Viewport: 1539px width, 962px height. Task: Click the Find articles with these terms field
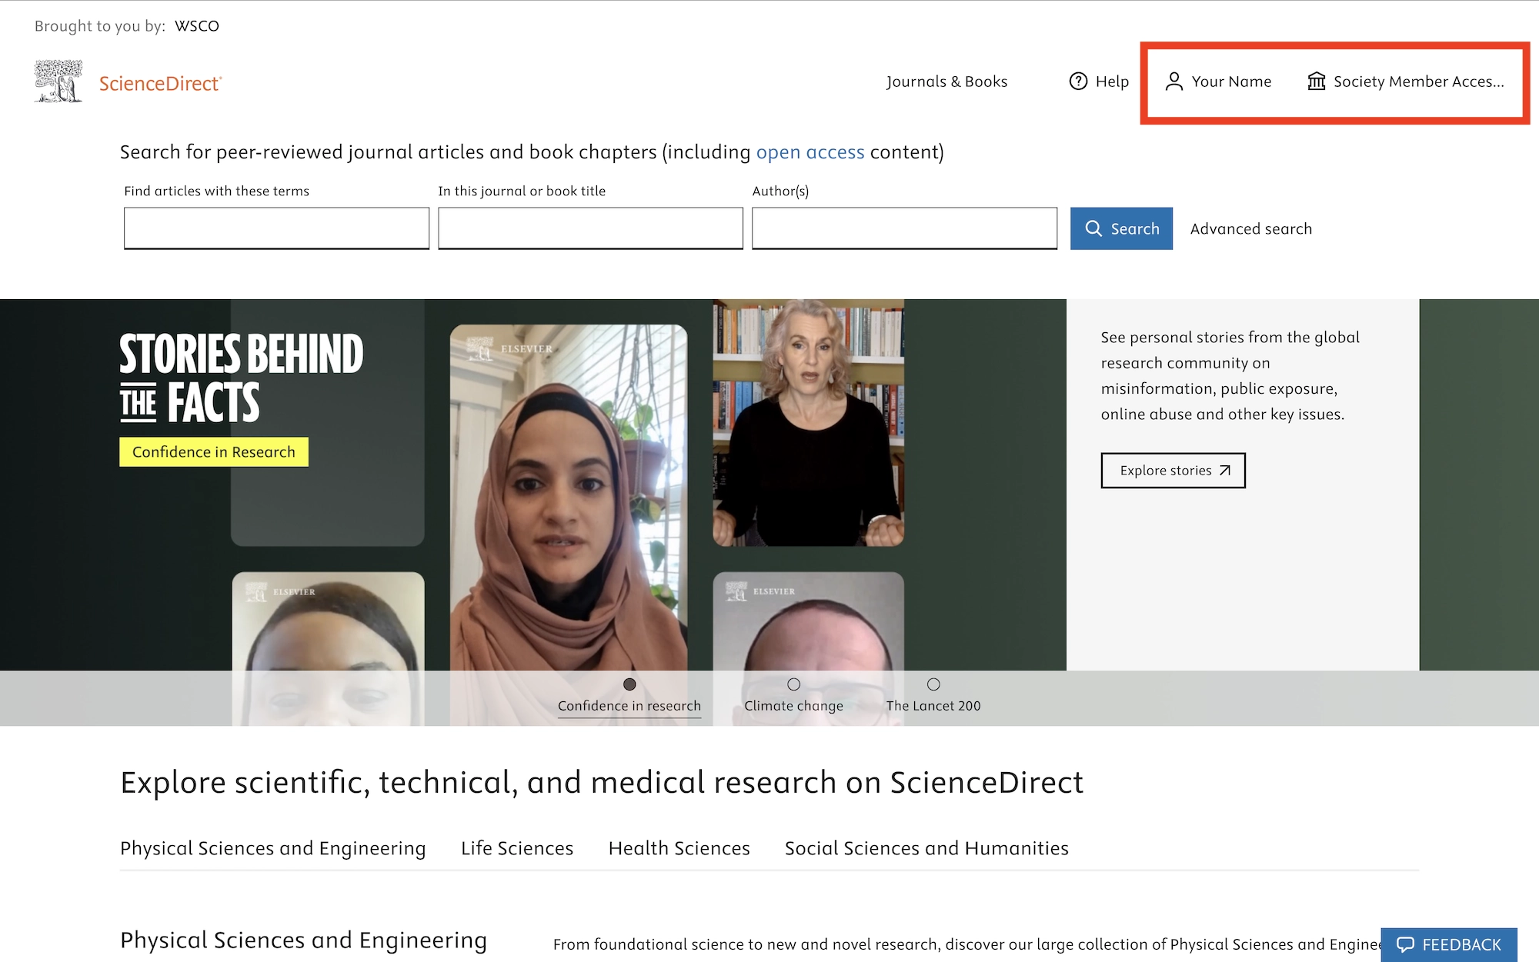(276, 228)
